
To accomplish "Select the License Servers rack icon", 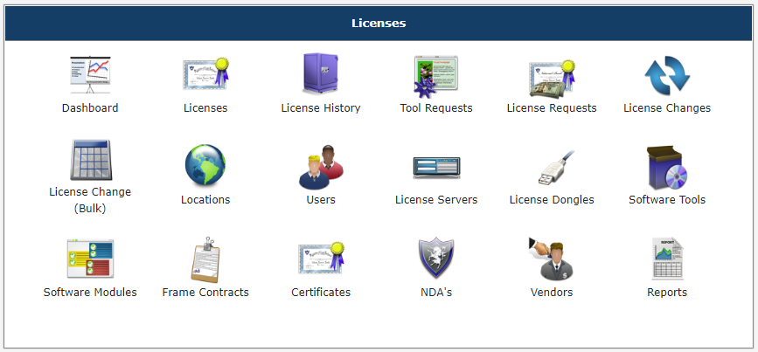I will [436, 168].
